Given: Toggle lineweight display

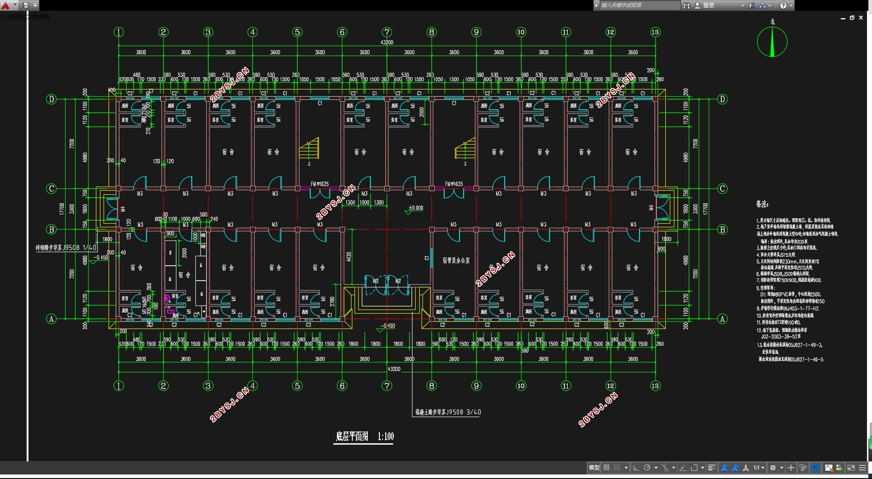Looking at the screenshot, I should tap(712, 468).
